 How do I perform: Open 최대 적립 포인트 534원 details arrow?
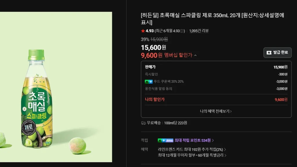(x=213, y=140)
